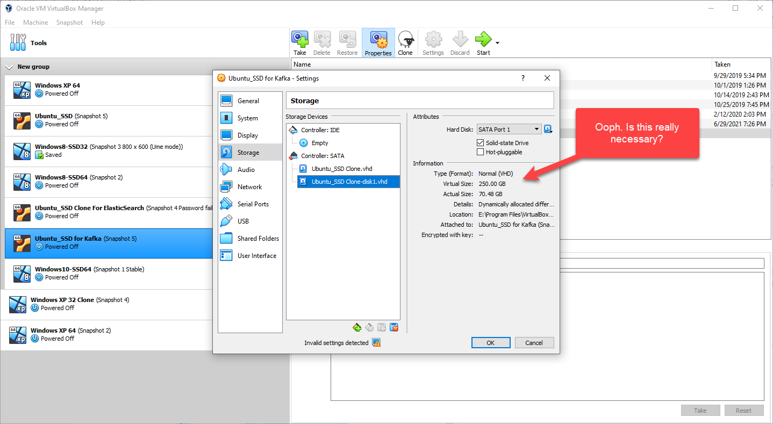Open machine Settings from the toolbar
Viewport: 773px width, 424px height.
click(433, 42)
